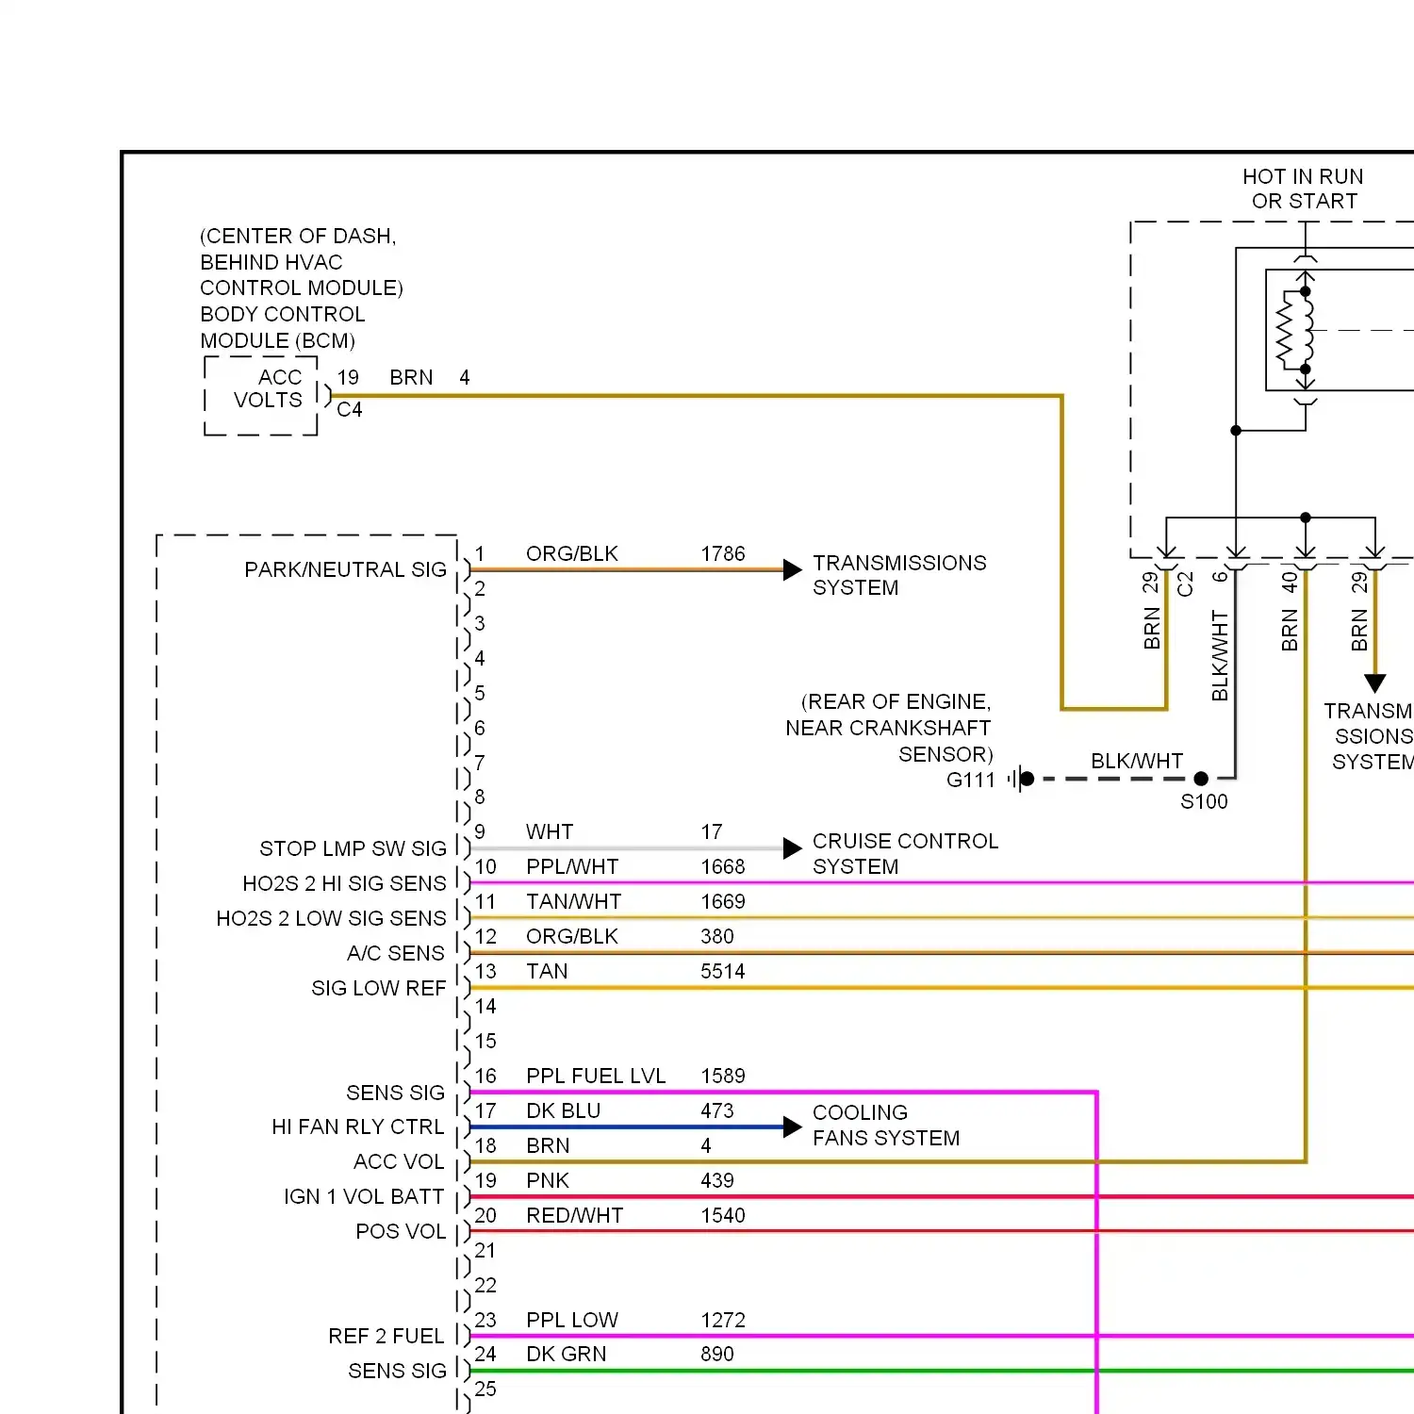Select 'TAN/WHT' wire label
This screenshot has height=1414, width=1414.
pos(574,901)
